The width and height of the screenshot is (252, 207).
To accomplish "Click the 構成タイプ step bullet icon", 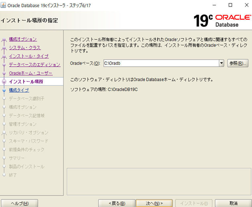I will [4, 90].
